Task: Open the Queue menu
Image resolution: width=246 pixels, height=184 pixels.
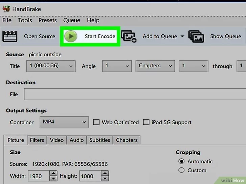Action: pos(72,20)
